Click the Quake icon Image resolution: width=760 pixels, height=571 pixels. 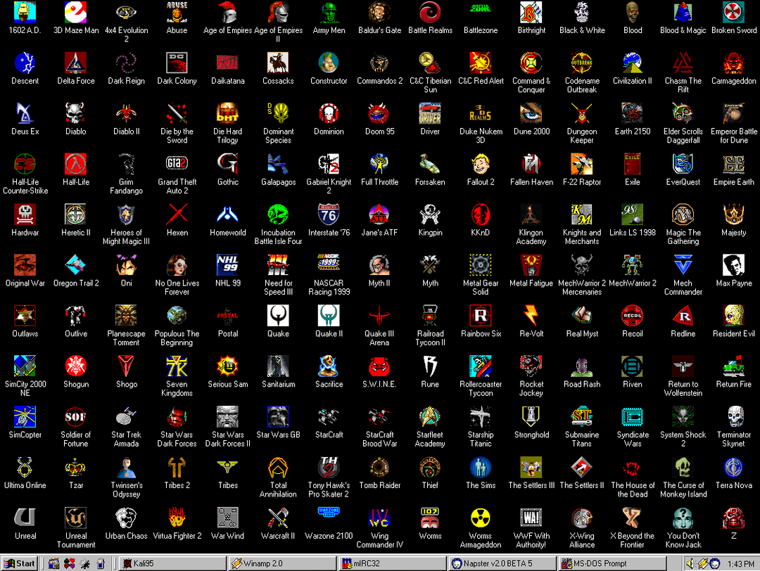(x=278, y=315)
